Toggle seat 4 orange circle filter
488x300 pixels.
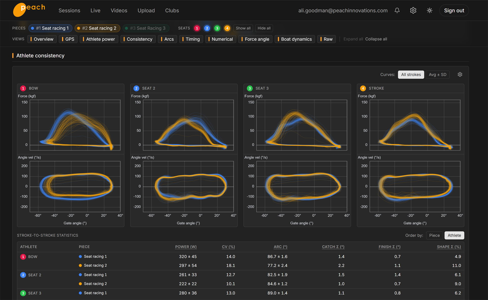point(227,28)
